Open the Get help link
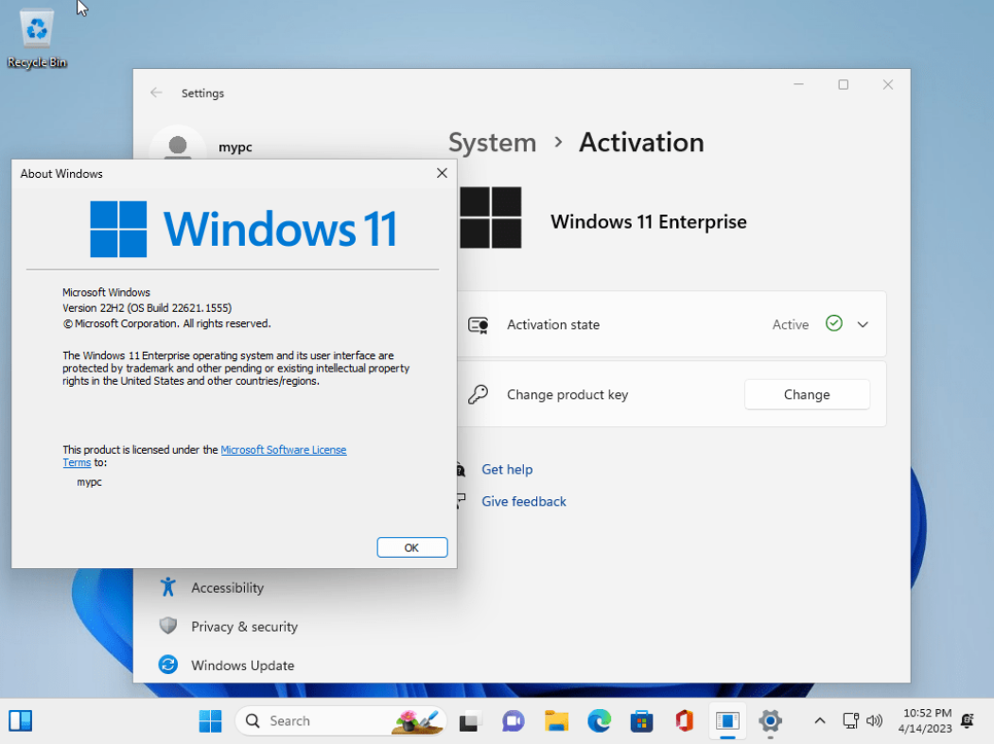Viewport: 994px width, 744px height. pos(507,470)
